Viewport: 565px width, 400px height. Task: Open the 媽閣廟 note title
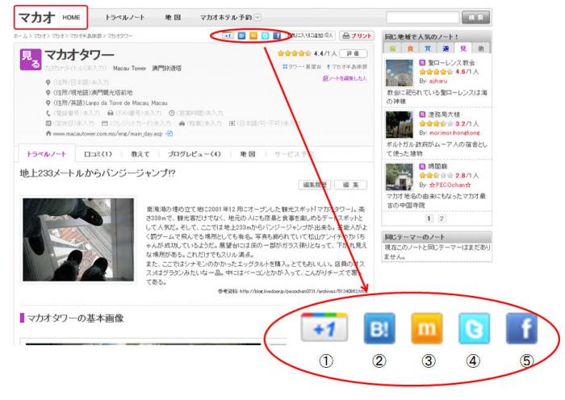point(437,166)
